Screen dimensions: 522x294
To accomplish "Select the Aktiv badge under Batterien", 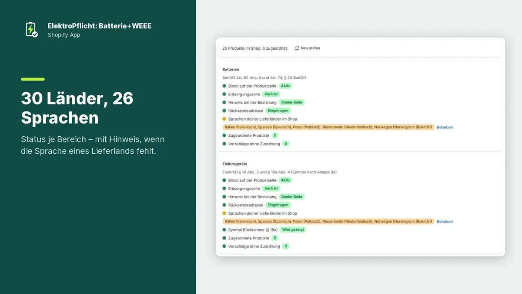I will pos(285,86).
